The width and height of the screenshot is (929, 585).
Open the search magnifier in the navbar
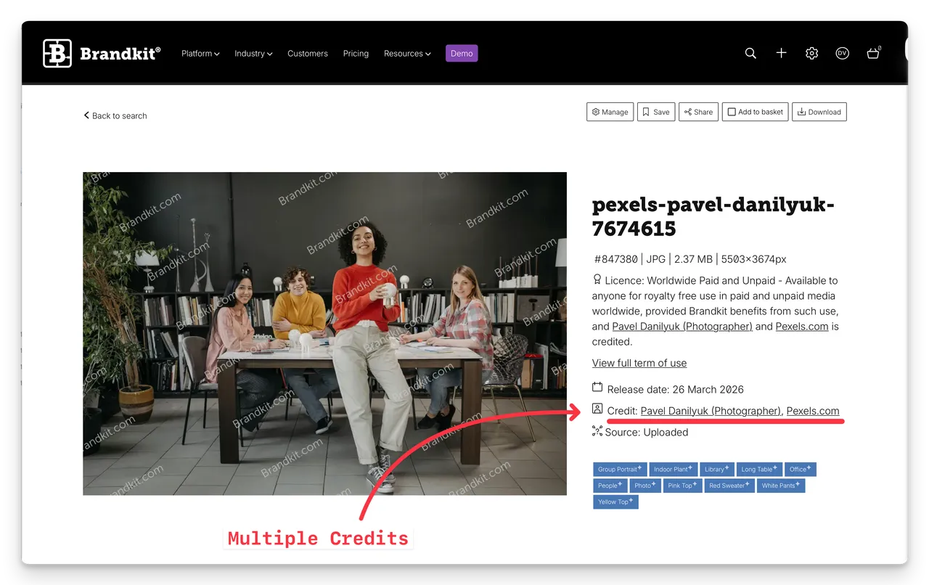[x=750, y=53]
